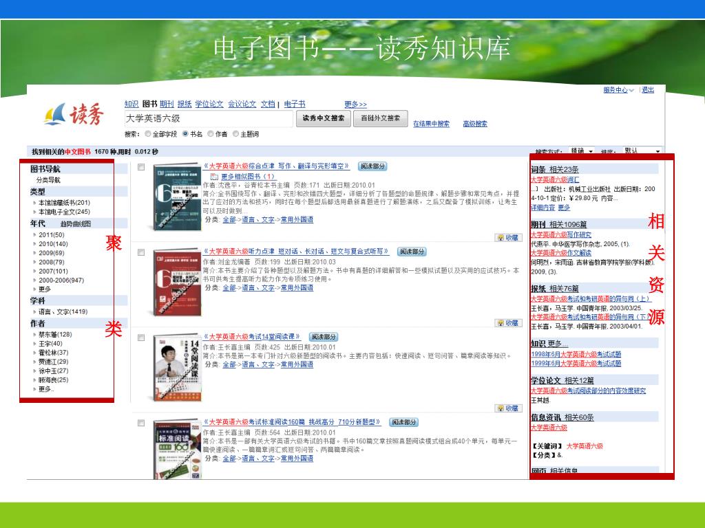705x528 pixels.
Task: Filter by year 2011(50)
Action: [x=51, y=235]
